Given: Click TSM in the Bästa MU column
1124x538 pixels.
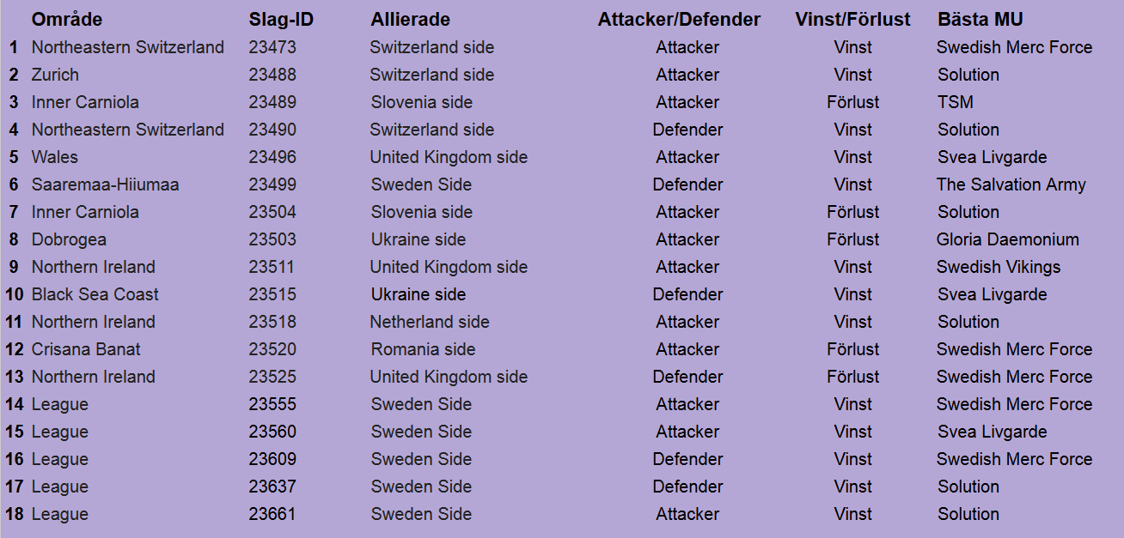Looking at the screenshot, I should 955,102.
